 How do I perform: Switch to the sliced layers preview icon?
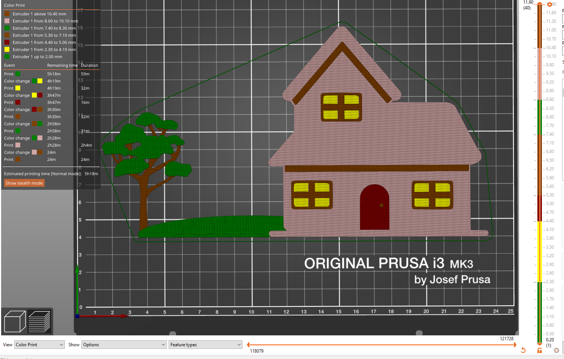click(39, 321)
